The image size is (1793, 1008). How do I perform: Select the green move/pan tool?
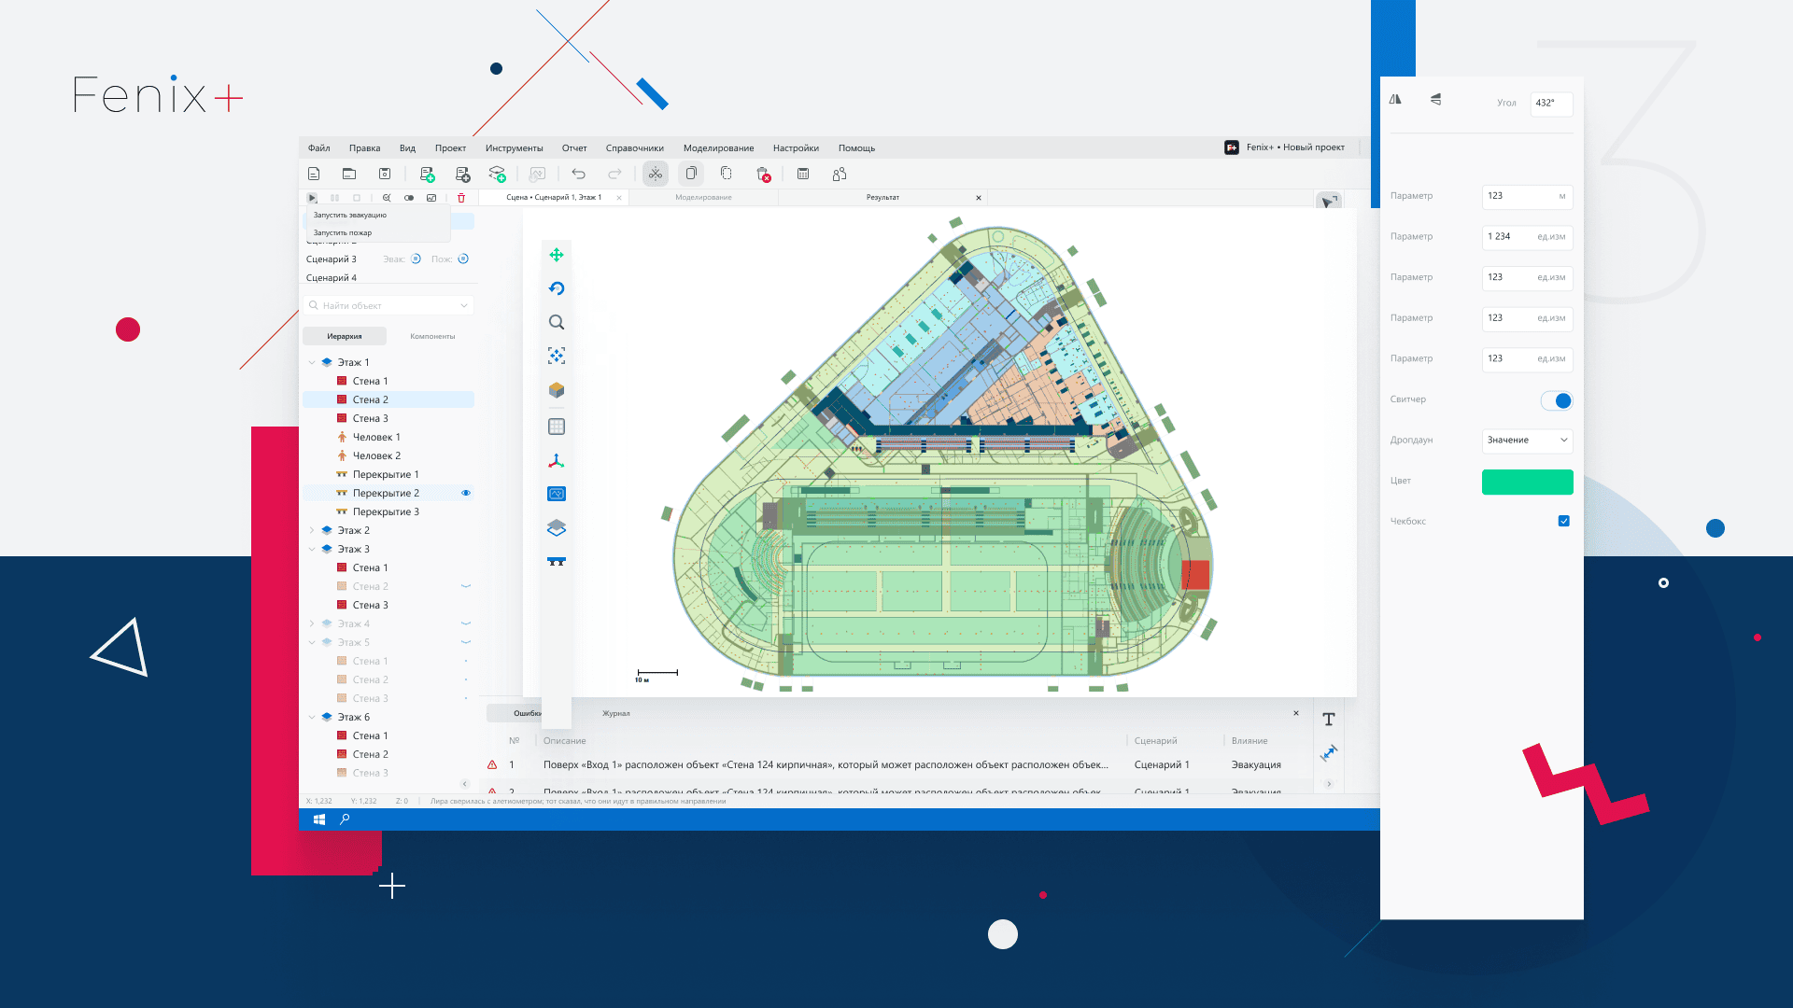[557, 255]
